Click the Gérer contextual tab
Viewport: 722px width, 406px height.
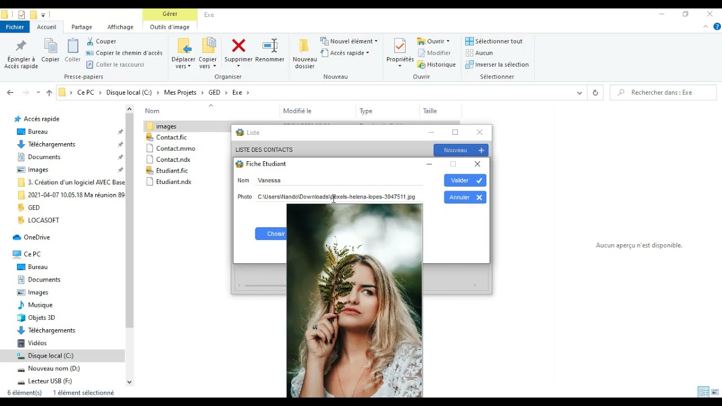[170, 14]
